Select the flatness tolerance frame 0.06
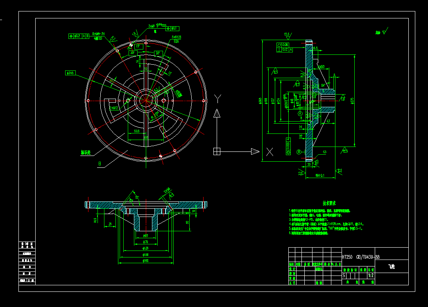Viewport: 428px width, 307px height. click(285, 45)
